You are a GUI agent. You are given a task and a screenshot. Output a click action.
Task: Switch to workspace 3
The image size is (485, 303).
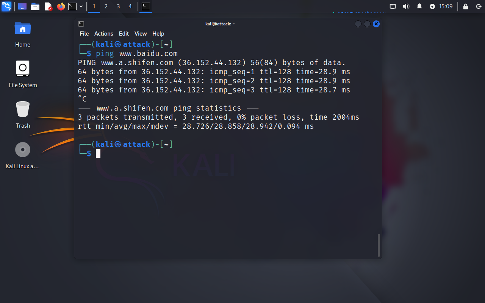(x=118, y=6)
